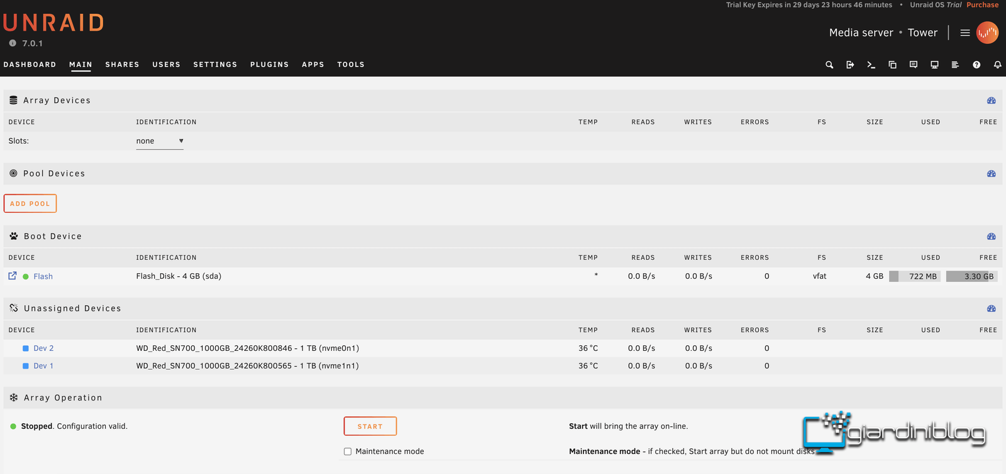Click the Unassigned Devices dashboard gauge icon
This screenshot has width=1006, height=474.
point(992,309)
